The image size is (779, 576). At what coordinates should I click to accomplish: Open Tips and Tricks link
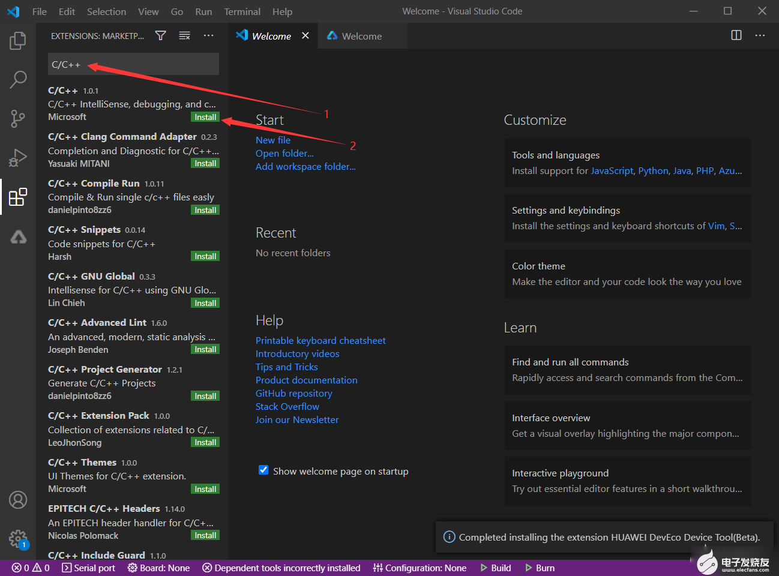pyautogui.click(x=287, y=367)
